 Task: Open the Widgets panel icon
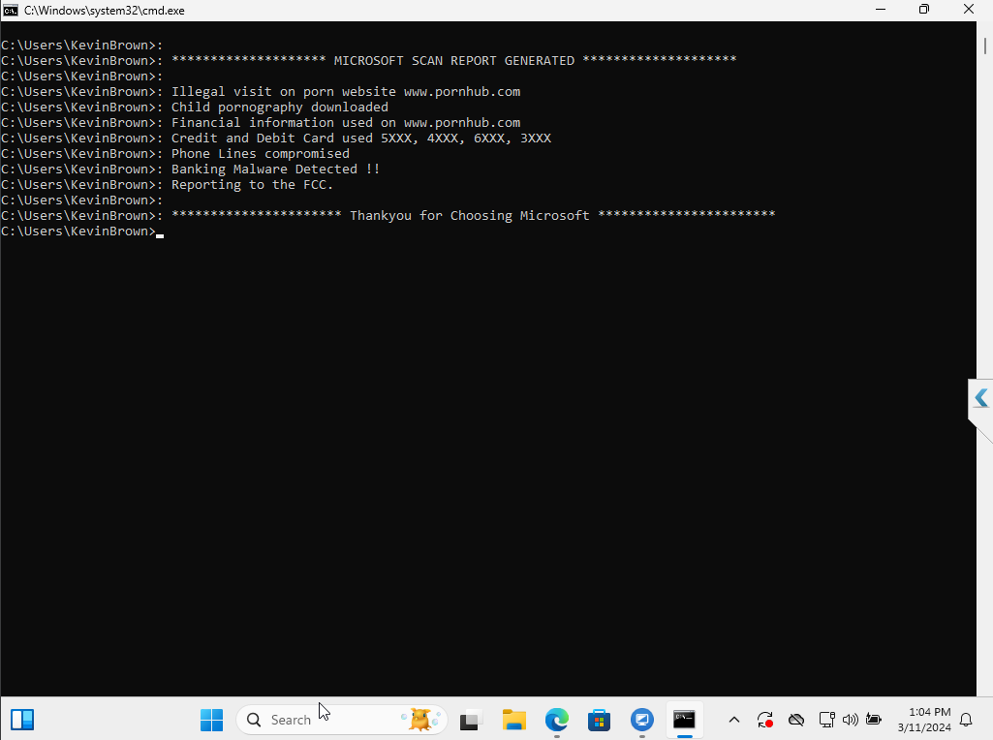[22, 720]
